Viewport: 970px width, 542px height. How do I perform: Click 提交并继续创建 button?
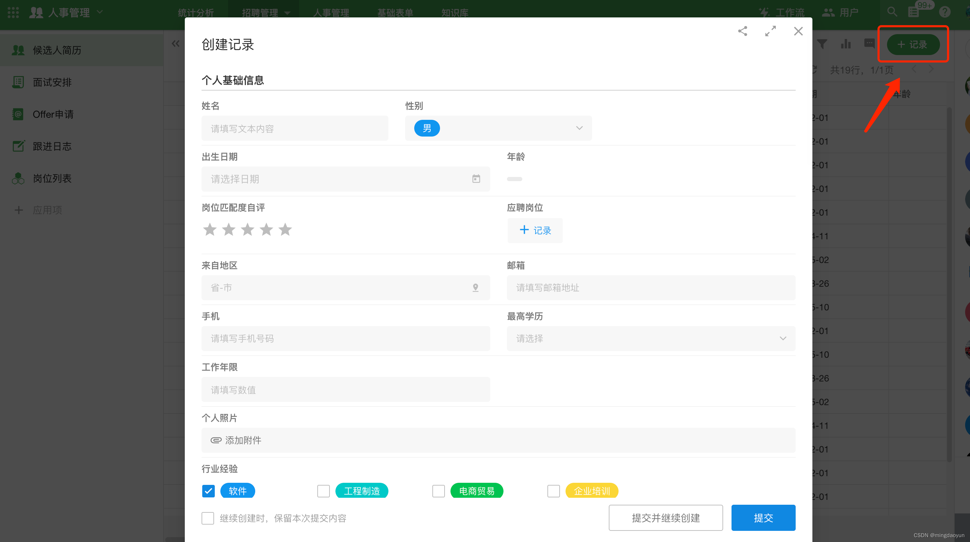[665, 518]
